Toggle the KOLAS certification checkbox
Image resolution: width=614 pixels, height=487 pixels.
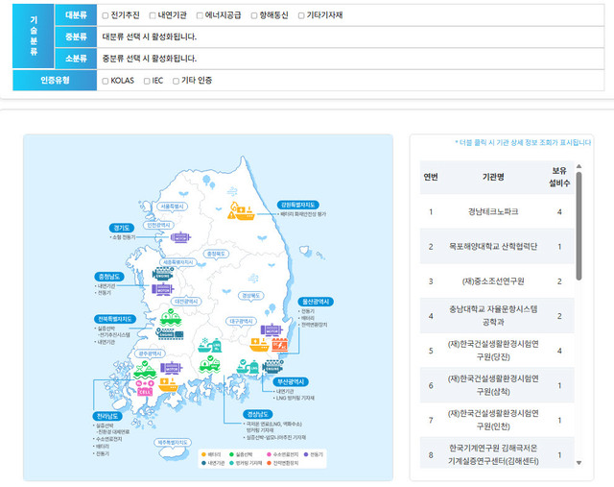pos(106,81)
